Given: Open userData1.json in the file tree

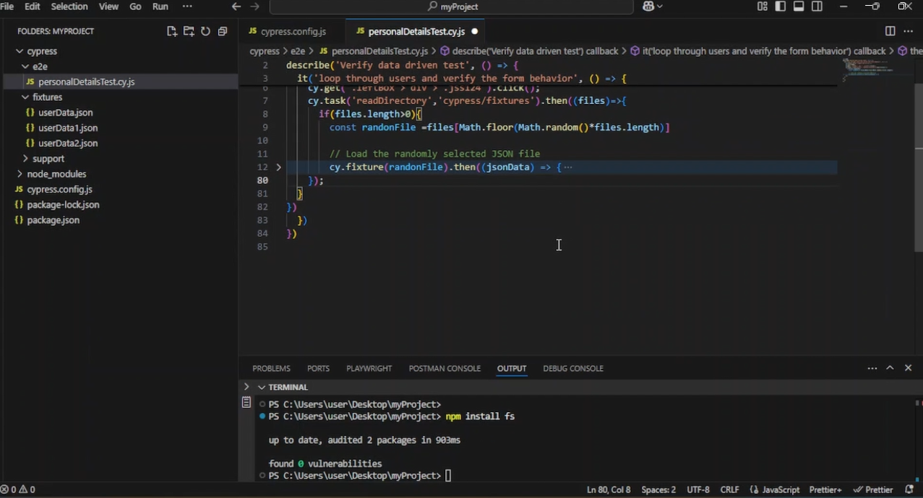Looking at the screenshot, I should (x=68, y=128).
